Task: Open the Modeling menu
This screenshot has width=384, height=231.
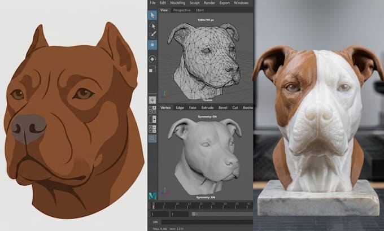Action: [x=177, y=3]
